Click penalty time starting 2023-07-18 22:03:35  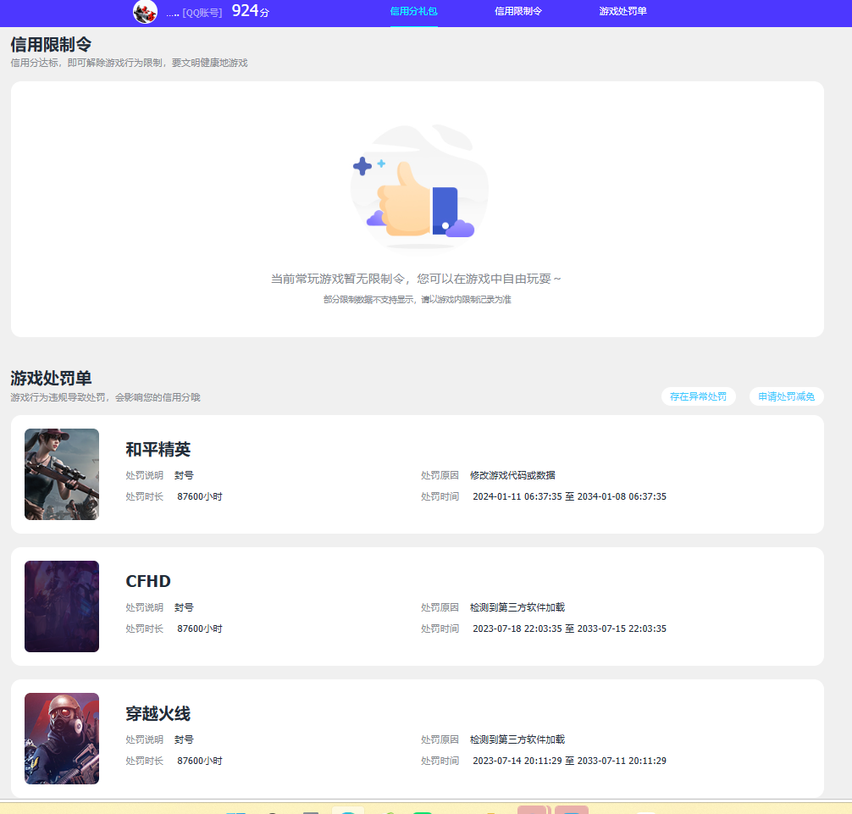point(569,628)
